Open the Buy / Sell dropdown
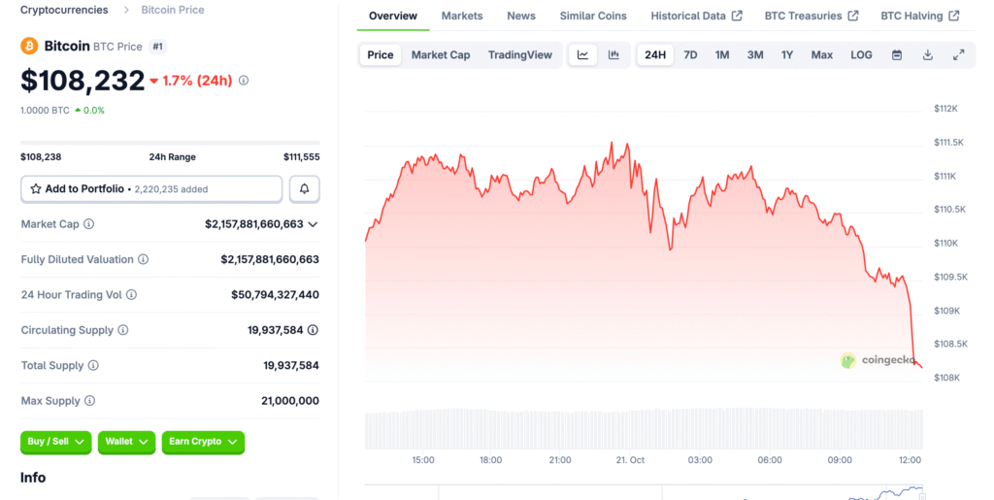994x500 pixels. click(x=55, y=442)
